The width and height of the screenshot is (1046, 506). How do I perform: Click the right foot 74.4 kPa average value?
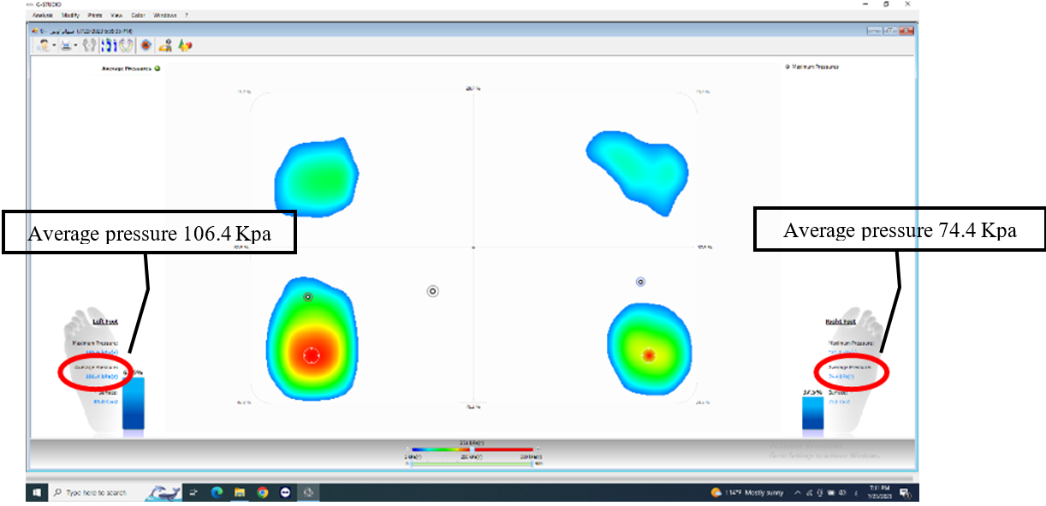841,375
